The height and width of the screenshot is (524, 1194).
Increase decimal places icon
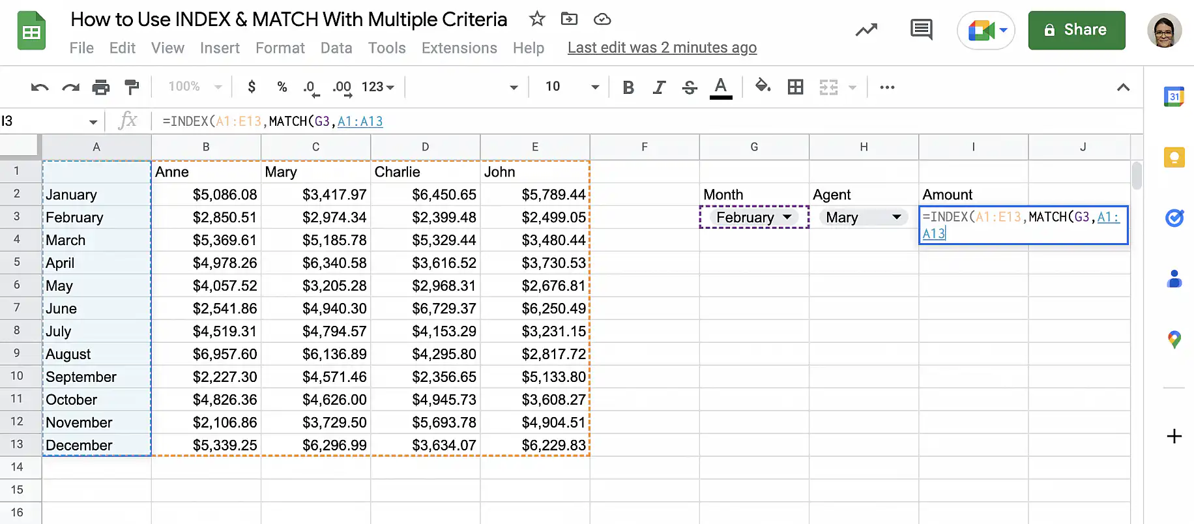[342, 88]
